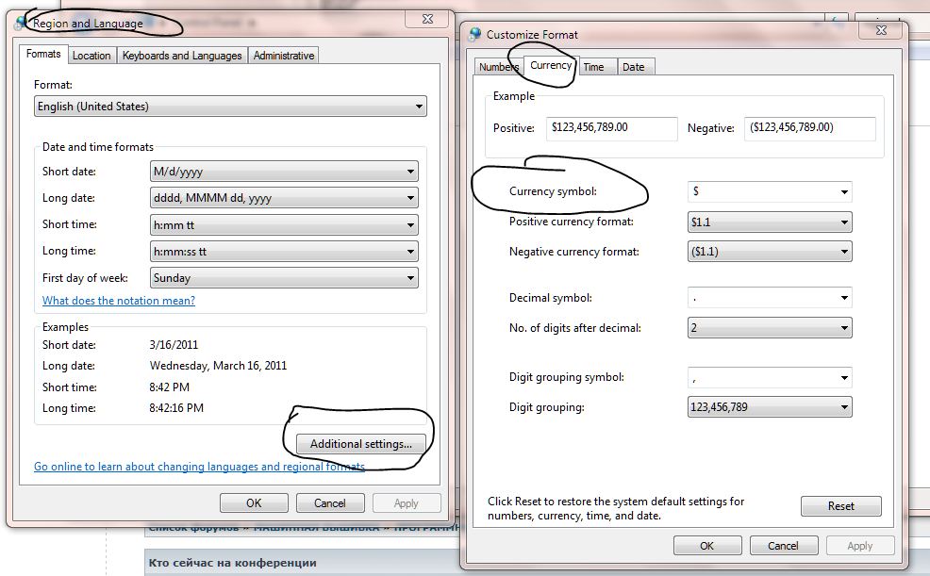Click Apply in Region and Language
This screenshot has width=930, height=576.
point(407,503)
